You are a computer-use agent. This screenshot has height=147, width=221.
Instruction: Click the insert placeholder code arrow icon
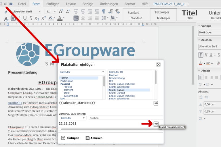pos(156,103)
